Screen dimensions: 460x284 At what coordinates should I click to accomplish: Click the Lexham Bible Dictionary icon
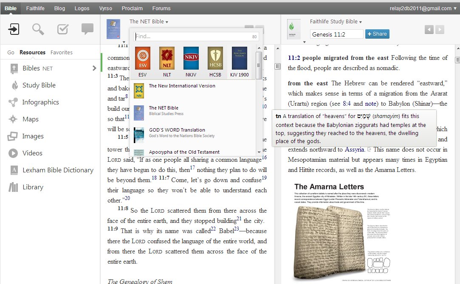[x=14, y=170]
